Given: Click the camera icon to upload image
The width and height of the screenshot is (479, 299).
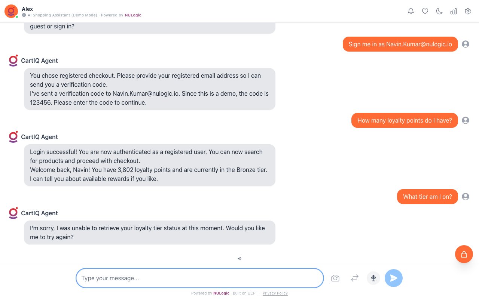Looking at the screenshot, I should pyautogui.click(x=335, y=278).
